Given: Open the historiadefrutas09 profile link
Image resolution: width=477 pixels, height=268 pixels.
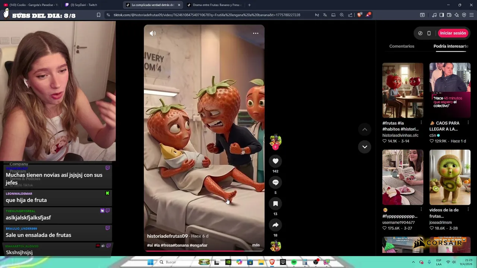Looking at the screenshot, I should (167, 236).
